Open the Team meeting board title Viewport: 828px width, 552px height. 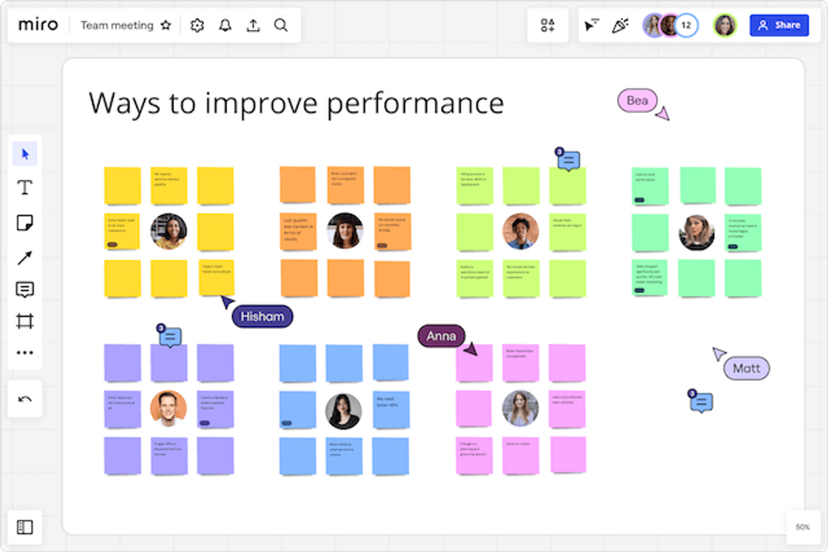point(117,25)
